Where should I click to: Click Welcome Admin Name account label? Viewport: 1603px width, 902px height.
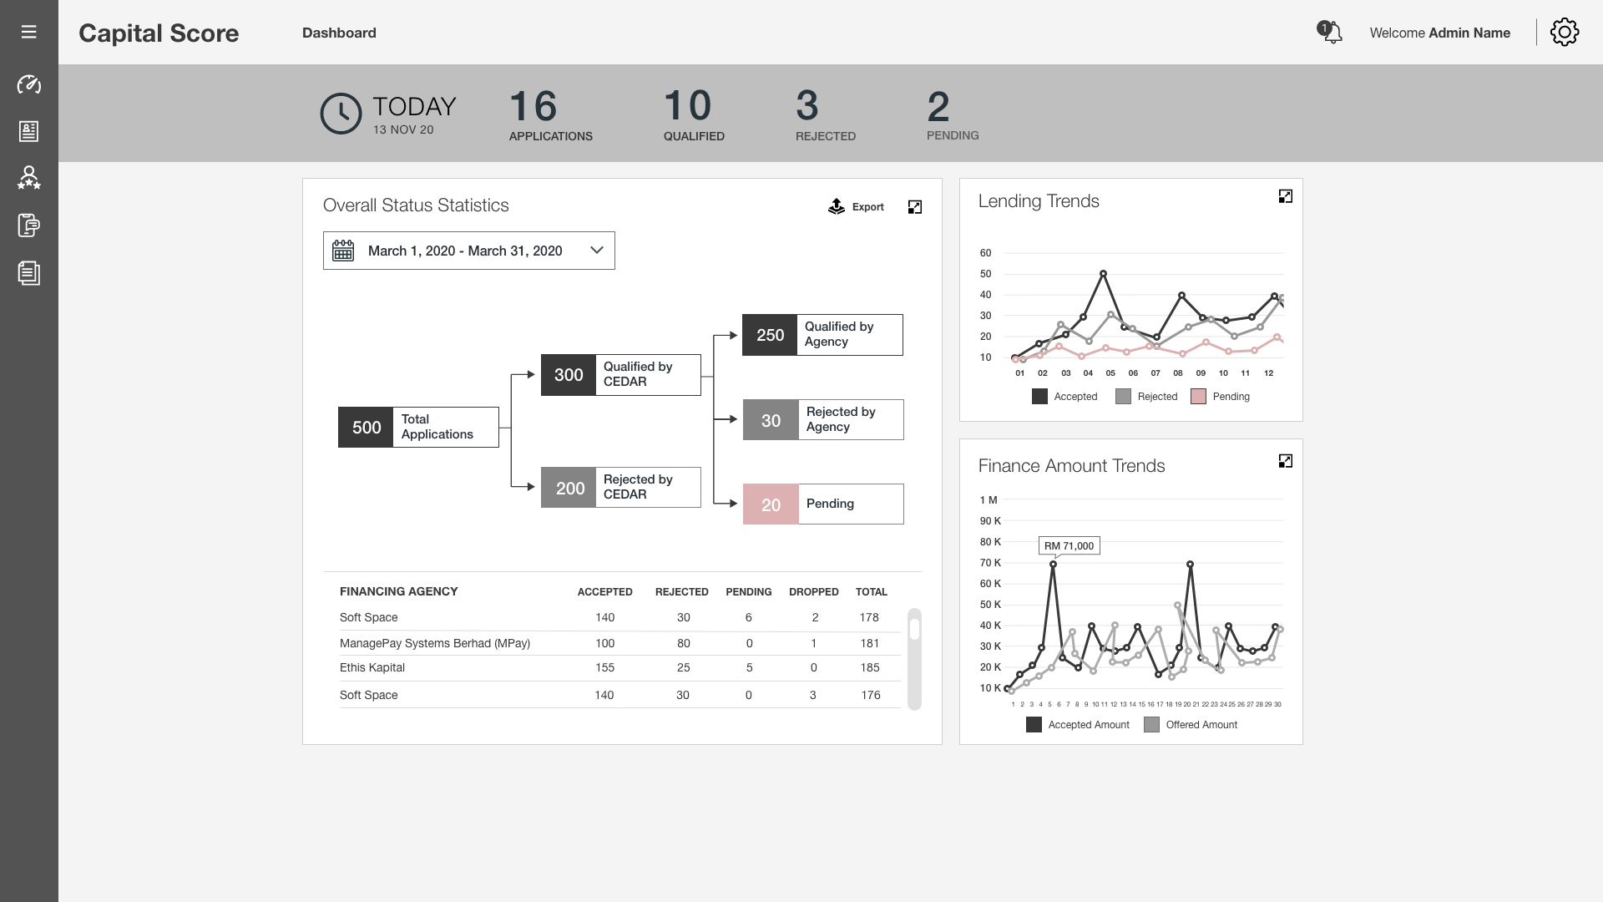[1440, 33]
